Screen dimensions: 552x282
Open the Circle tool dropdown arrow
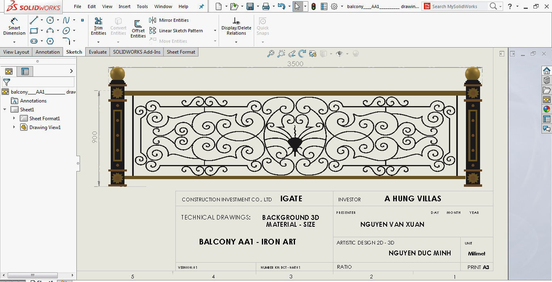[58, 20]
